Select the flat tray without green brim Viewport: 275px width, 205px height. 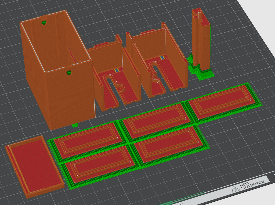click(35, 167)
